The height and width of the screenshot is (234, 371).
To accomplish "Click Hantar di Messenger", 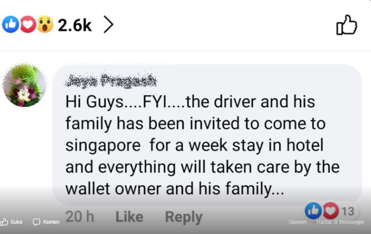I will click(340, 222).
